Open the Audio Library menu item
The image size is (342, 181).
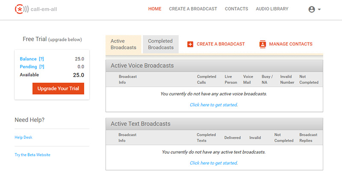tap(272, 9)
